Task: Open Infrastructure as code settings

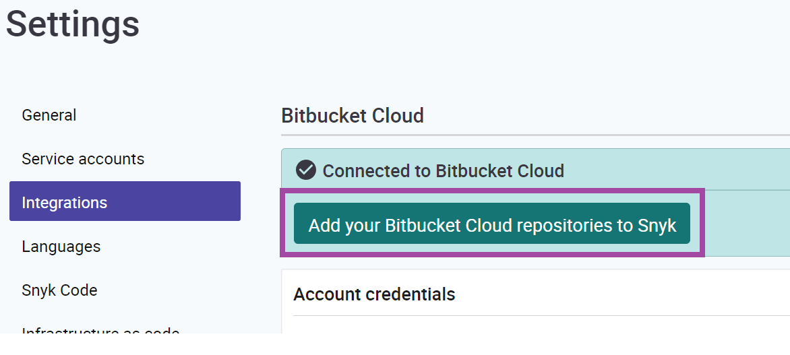Action: pos(100,330)
